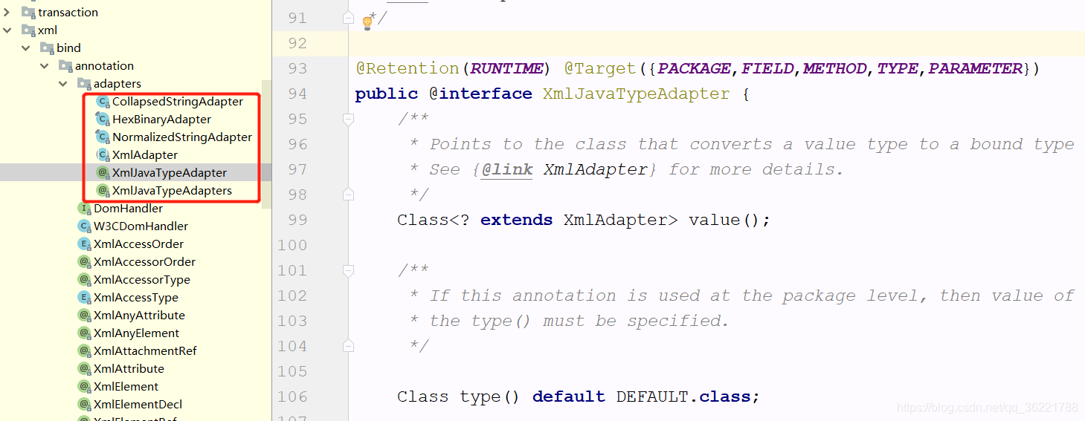Select XmlJavaTypeAdapter in project tree
Viewport: 1085px width, 421px height.
pyautogui.click(x=170, y=172)
